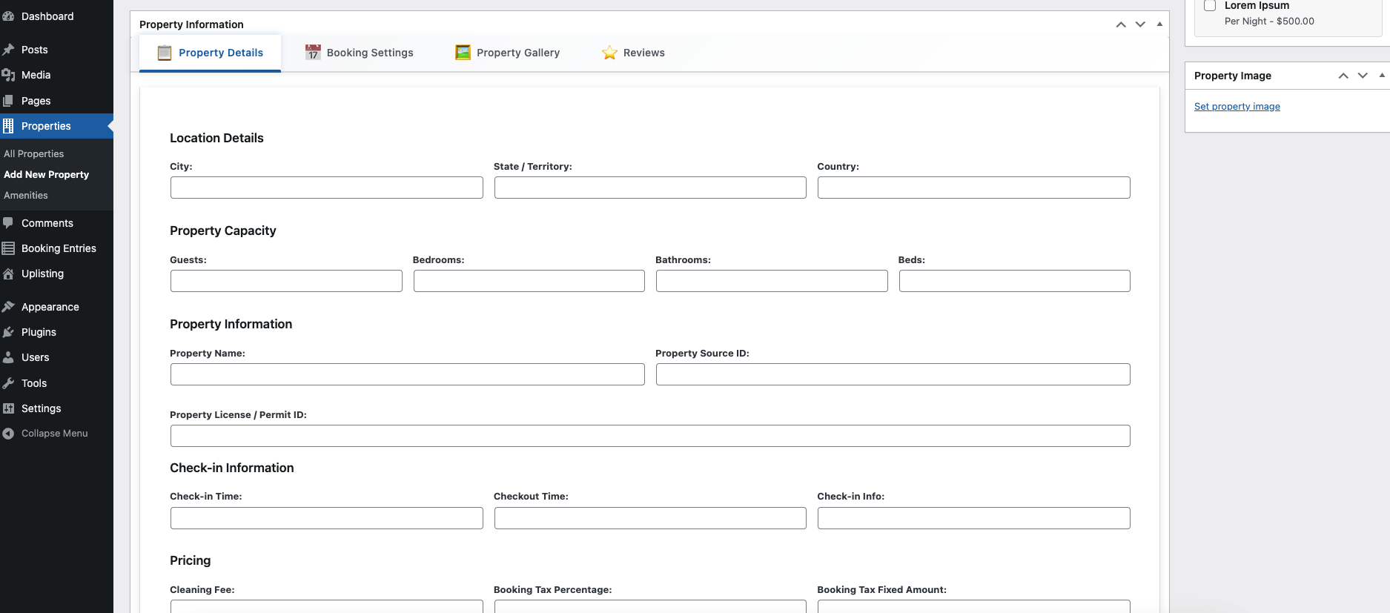1390x613 pixels.
Task: Focus the State / Territory input field
Action: (650, 188)
